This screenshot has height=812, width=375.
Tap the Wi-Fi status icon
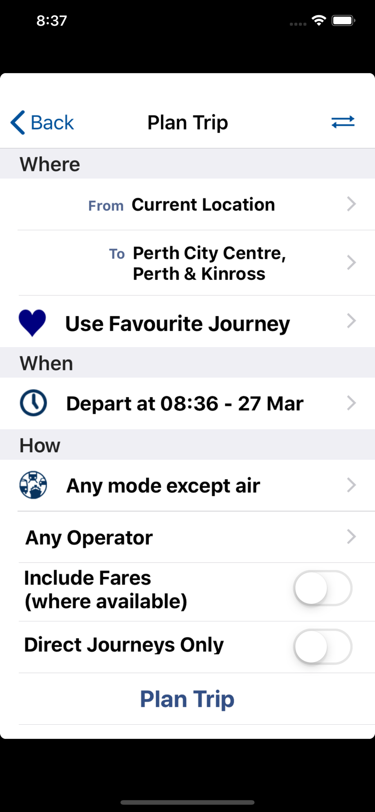[x=319, y=20]
